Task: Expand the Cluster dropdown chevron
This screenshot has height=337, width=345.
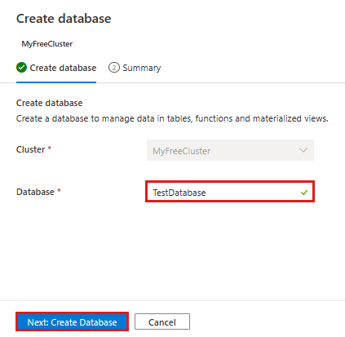Action: pos(303,150)
